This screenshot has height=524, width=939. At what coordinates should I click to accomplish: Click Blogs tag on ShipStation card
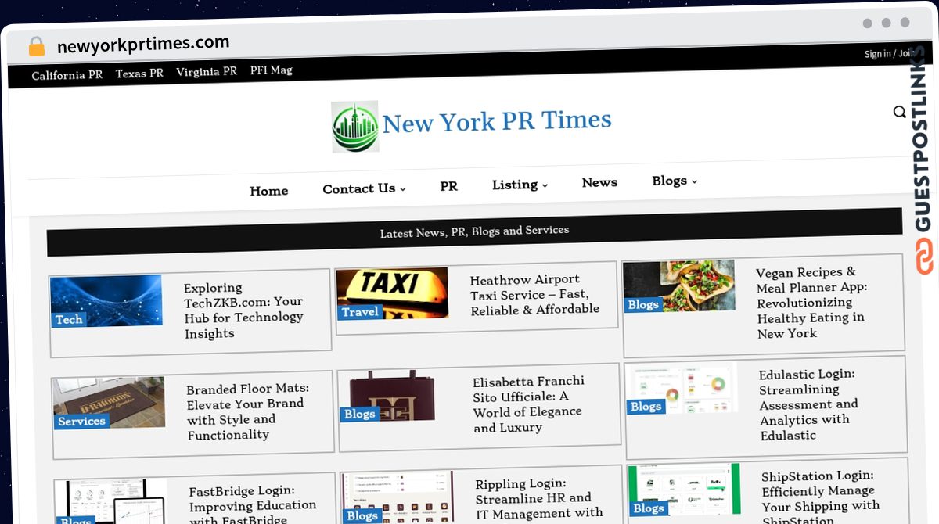[649, 508]
